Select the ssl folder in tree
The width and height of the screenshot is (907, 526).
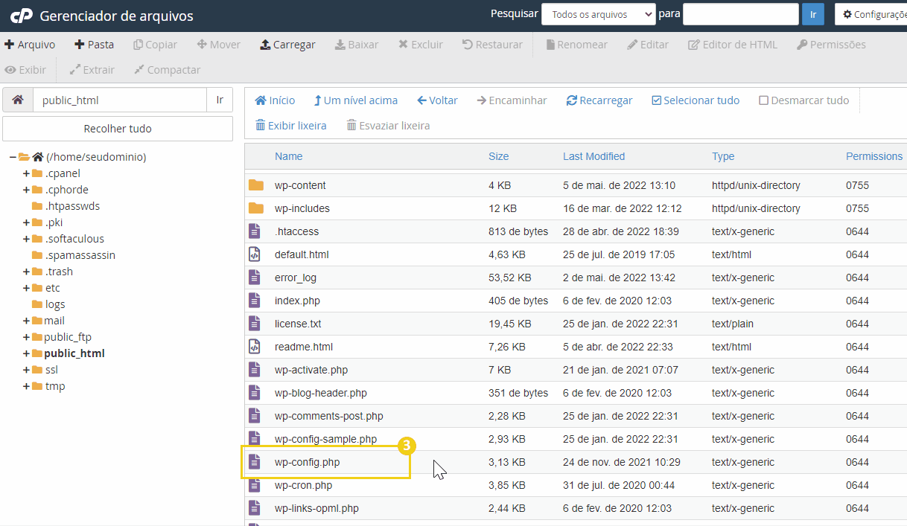[51, 370]
